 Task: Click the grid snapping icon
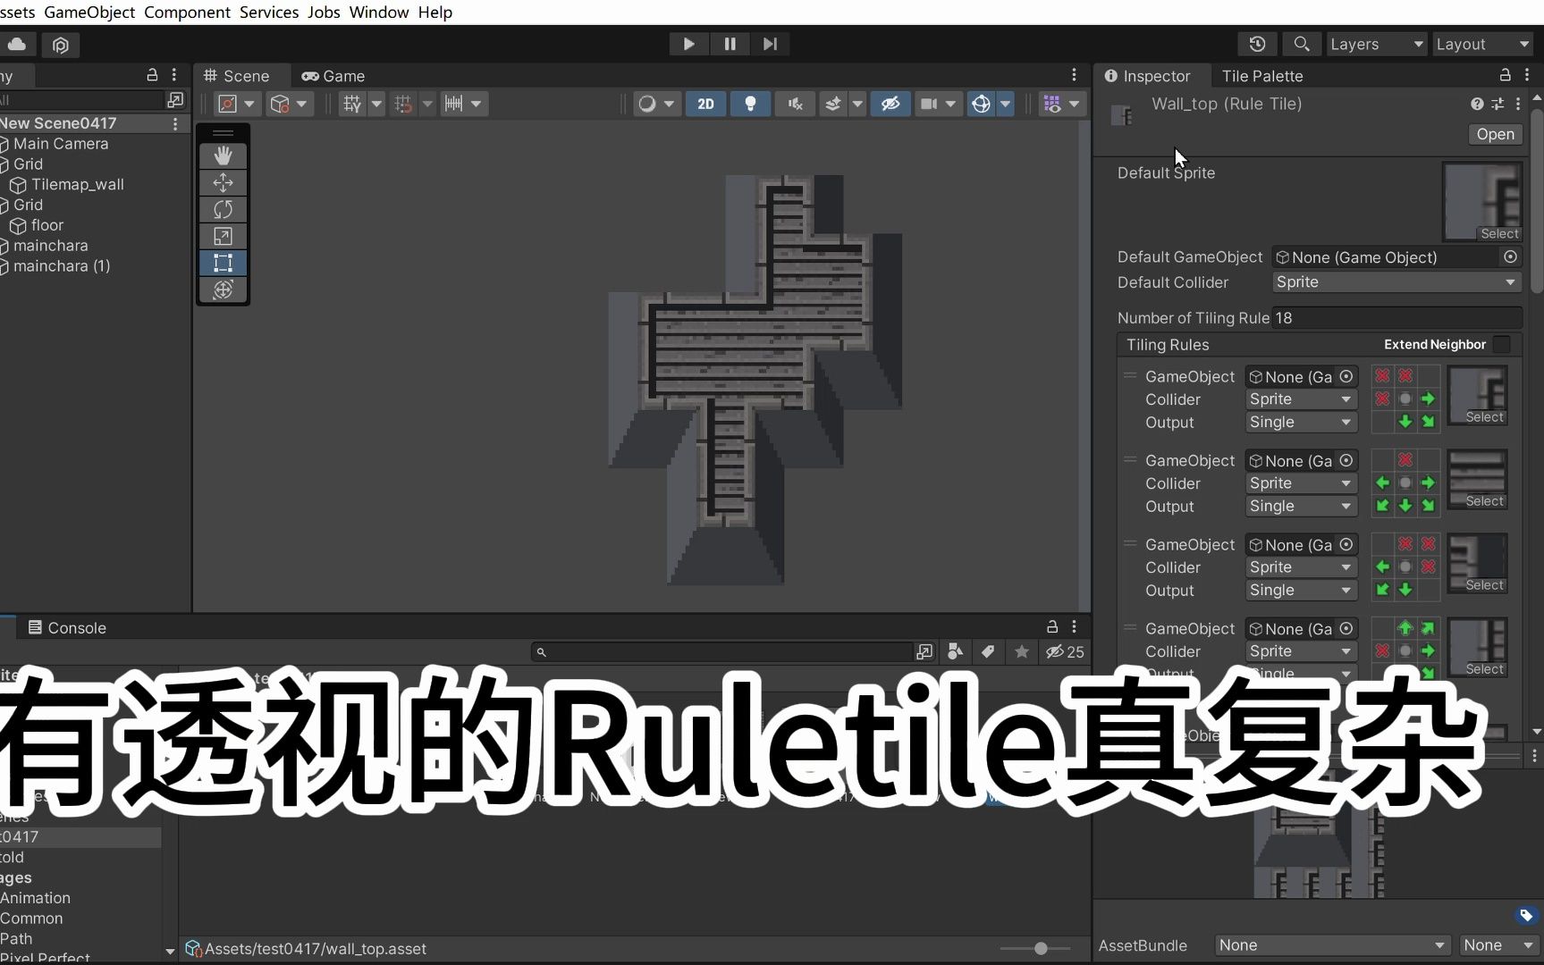[x=404, y=104]
